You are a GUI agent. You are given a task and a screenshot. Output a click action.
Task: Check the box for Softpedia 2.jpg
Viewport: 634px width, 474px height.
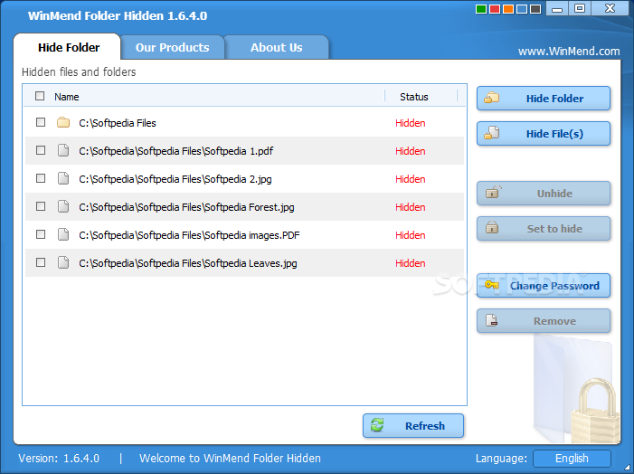41,178
